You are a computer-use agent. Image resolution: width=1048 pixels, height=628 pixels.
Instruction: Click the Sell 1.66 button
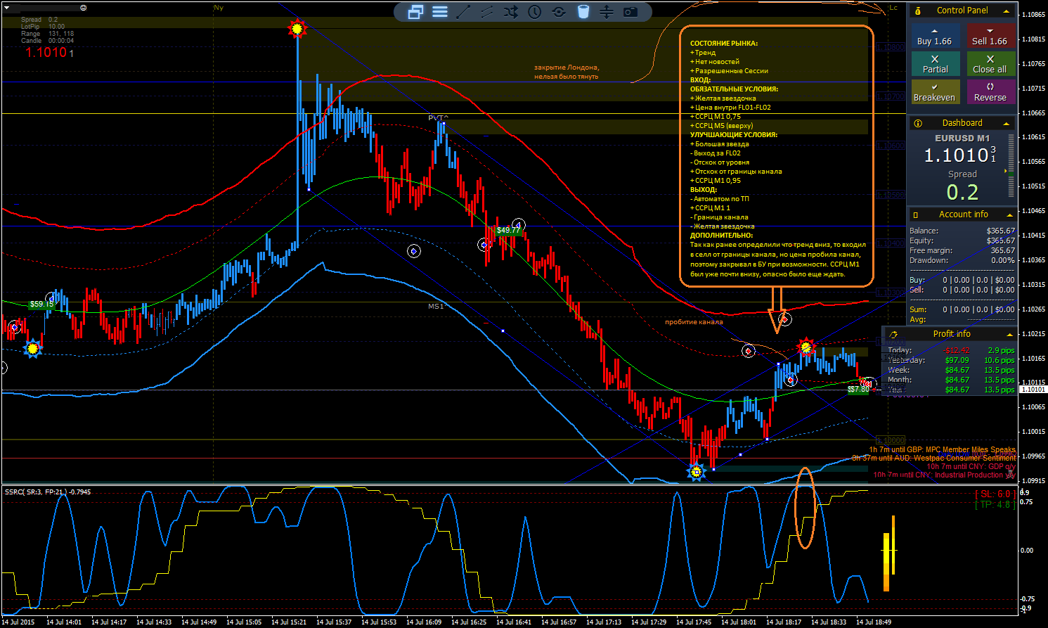coord(990,37)
